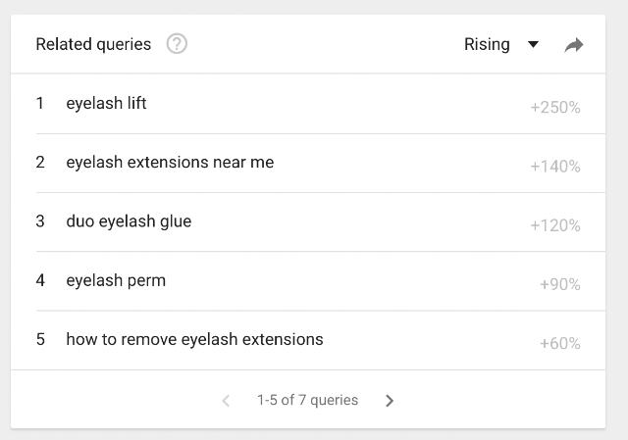This screenshot has width=628, height=440.
Task: Click the eyelash perm query
Action: click(x=116, y=280)
